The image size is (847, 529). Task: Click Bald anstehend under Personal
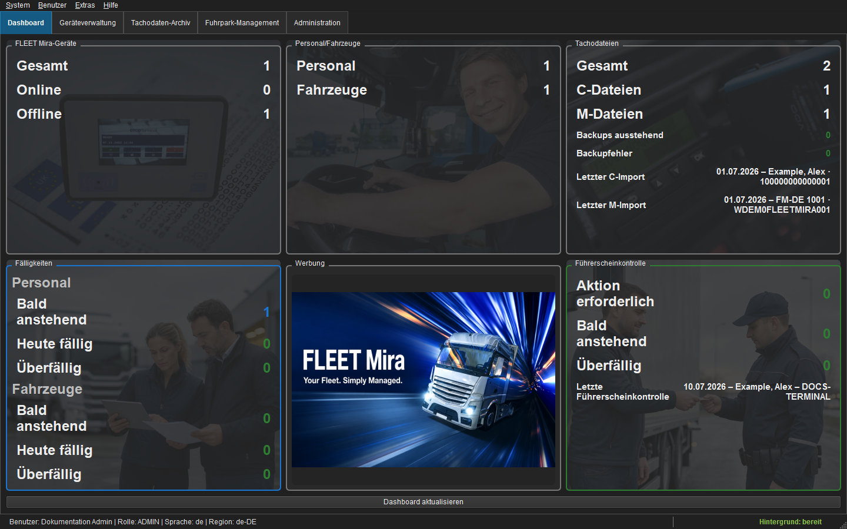coord(144,312)
